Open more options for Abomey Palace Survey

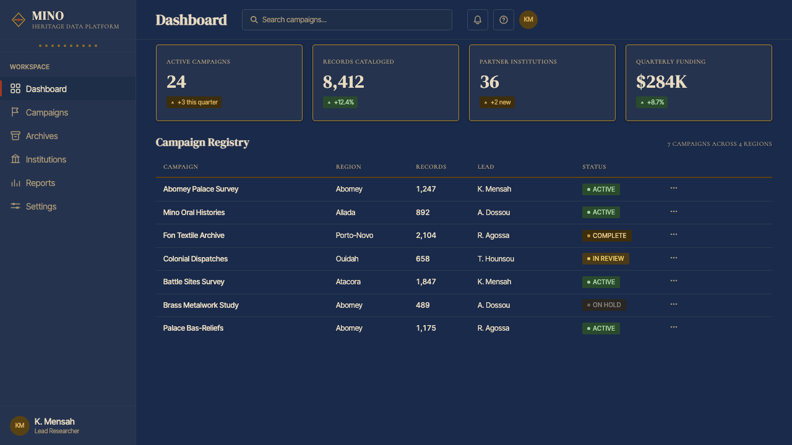(674, 188)
